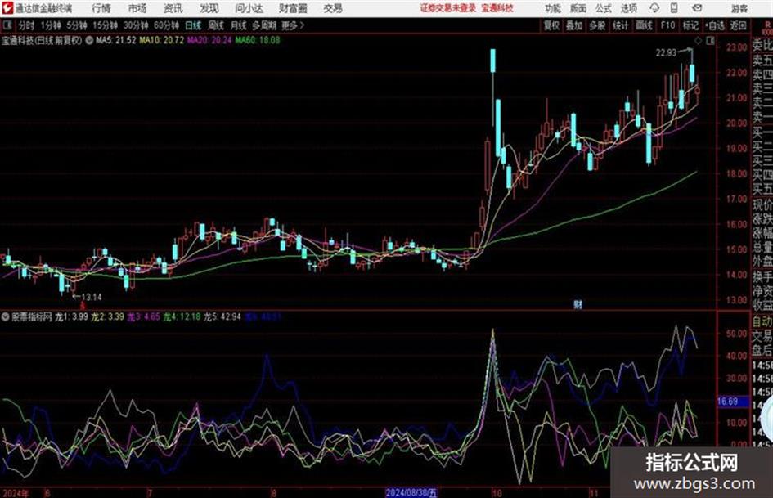Click the MA20: 20.24 label

[209, 40]
